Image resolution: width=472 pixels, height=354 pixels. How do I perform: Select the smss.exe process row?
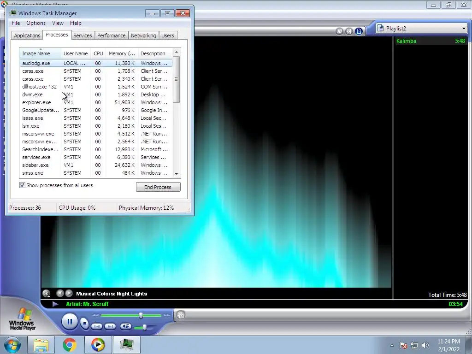(x=96, y=173)
